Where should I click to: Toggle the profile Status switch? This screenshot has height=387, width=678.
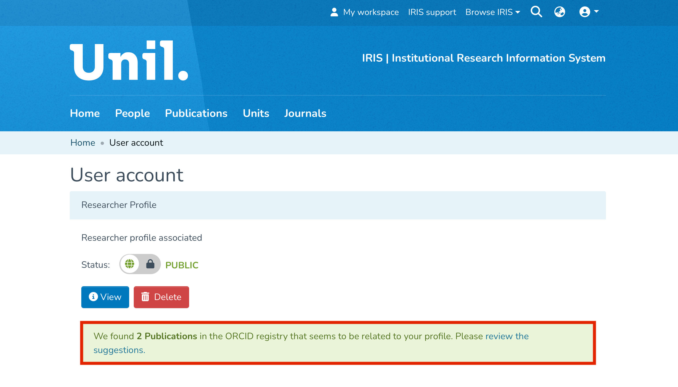click(140, 264)
